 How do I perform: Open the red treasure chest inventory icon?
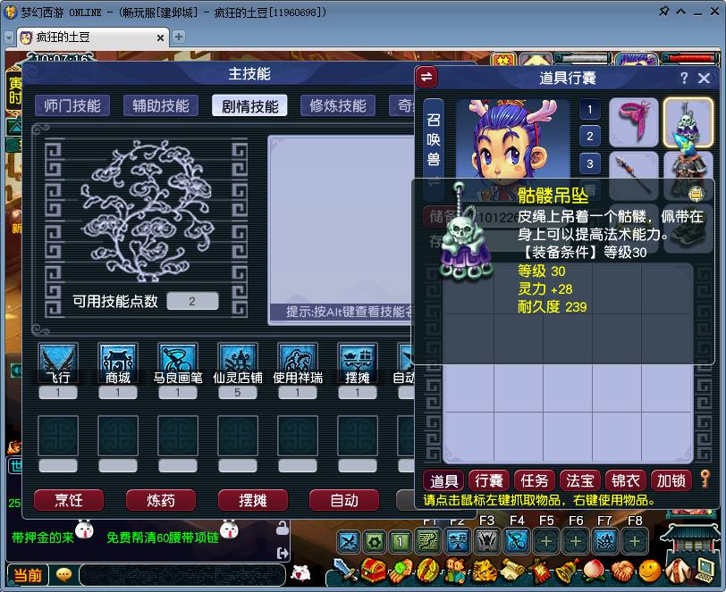point(374,570)
